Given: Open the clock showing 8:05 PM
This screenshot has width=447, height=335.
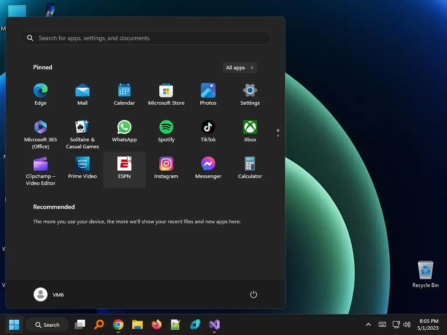Looking at the screenshot, I should coord(428,325).
